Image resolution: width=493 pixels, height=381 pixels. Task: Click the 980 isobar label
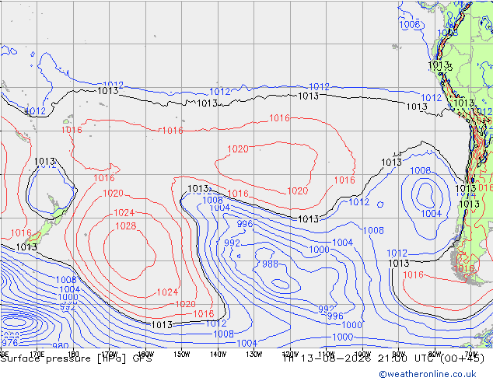61,346
